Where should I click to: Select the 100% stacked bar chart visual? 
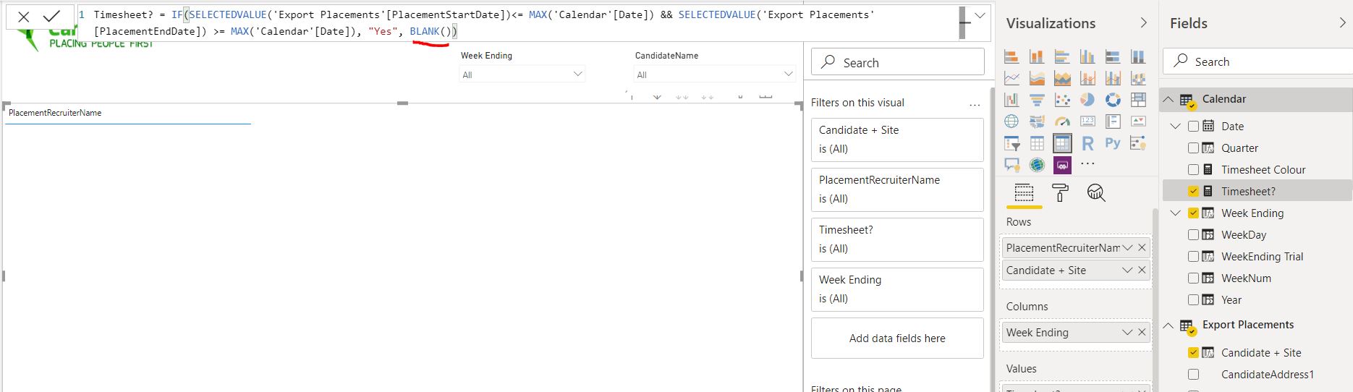click(1113, 56)
